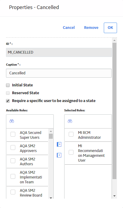Click down arrow of main properties scrollbar

click(x=114, y=196)
